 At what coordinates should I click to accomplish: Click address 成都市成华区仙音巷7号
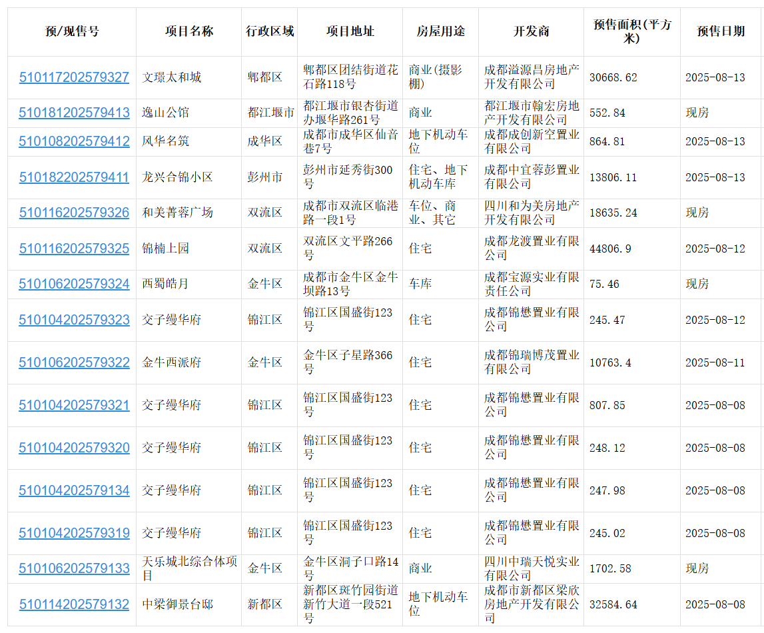pyautogui.click(x=350, y=141)
